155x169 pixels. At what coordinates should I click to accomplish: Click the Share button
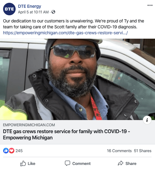[127, 163]
